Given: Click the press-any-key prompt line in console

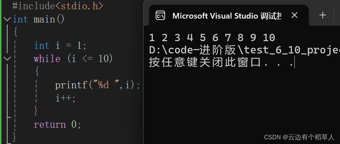Looking at the screenshot, I should click(x=221, y=63).
